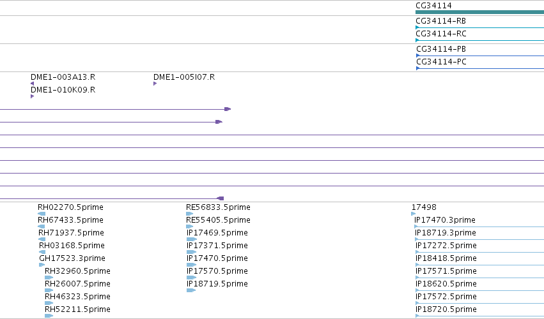Screen dimensions: 544x319
Task: Click the RE56833.5prime EST glyph
Action: pyautogui.click(x=190, y=214)
